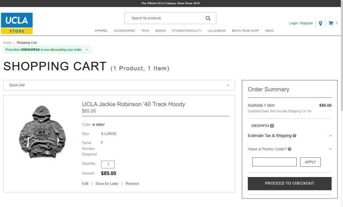343x207 pixels.
Task: Open the Lululemon menu
Action: 216,30
